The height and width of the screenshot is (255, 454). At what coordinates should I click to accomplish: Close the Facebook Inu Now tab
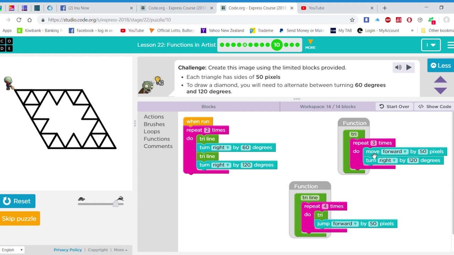coord(131,8)
